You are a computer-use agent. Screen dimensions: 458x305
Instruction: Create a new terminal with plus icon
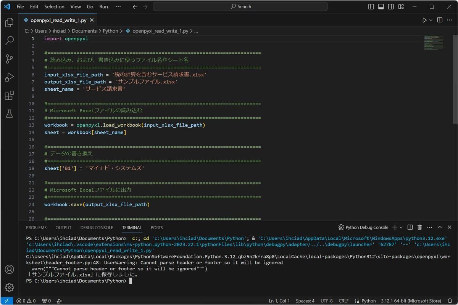tap(395, 227)
